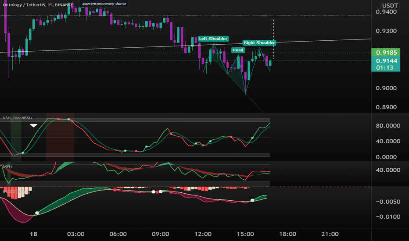The height and width of the screenshot is (241, 409).
Task: Click the -0.0100 MACD scale value
Action: pos(388,216)
